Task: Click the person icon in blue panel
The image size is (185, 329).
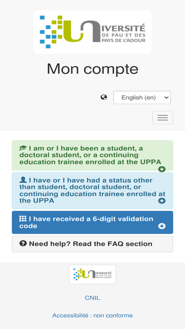Action: coord(23,180)
